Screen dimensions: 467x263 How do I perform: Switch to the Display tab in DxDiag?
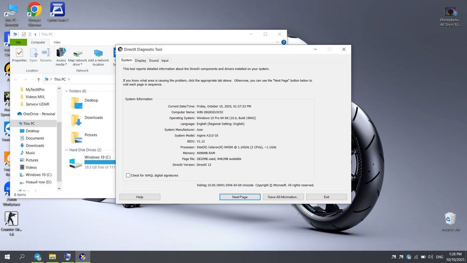click(x=140, y=60)
